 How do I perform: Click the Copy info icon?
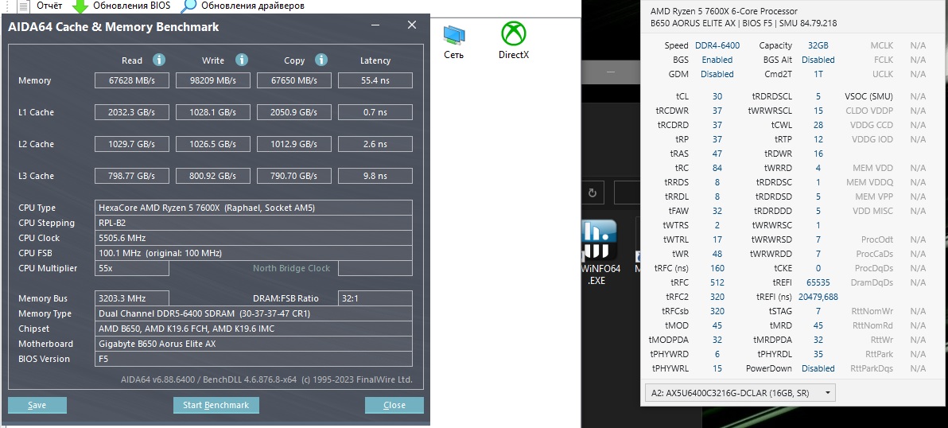coord(321,60)
